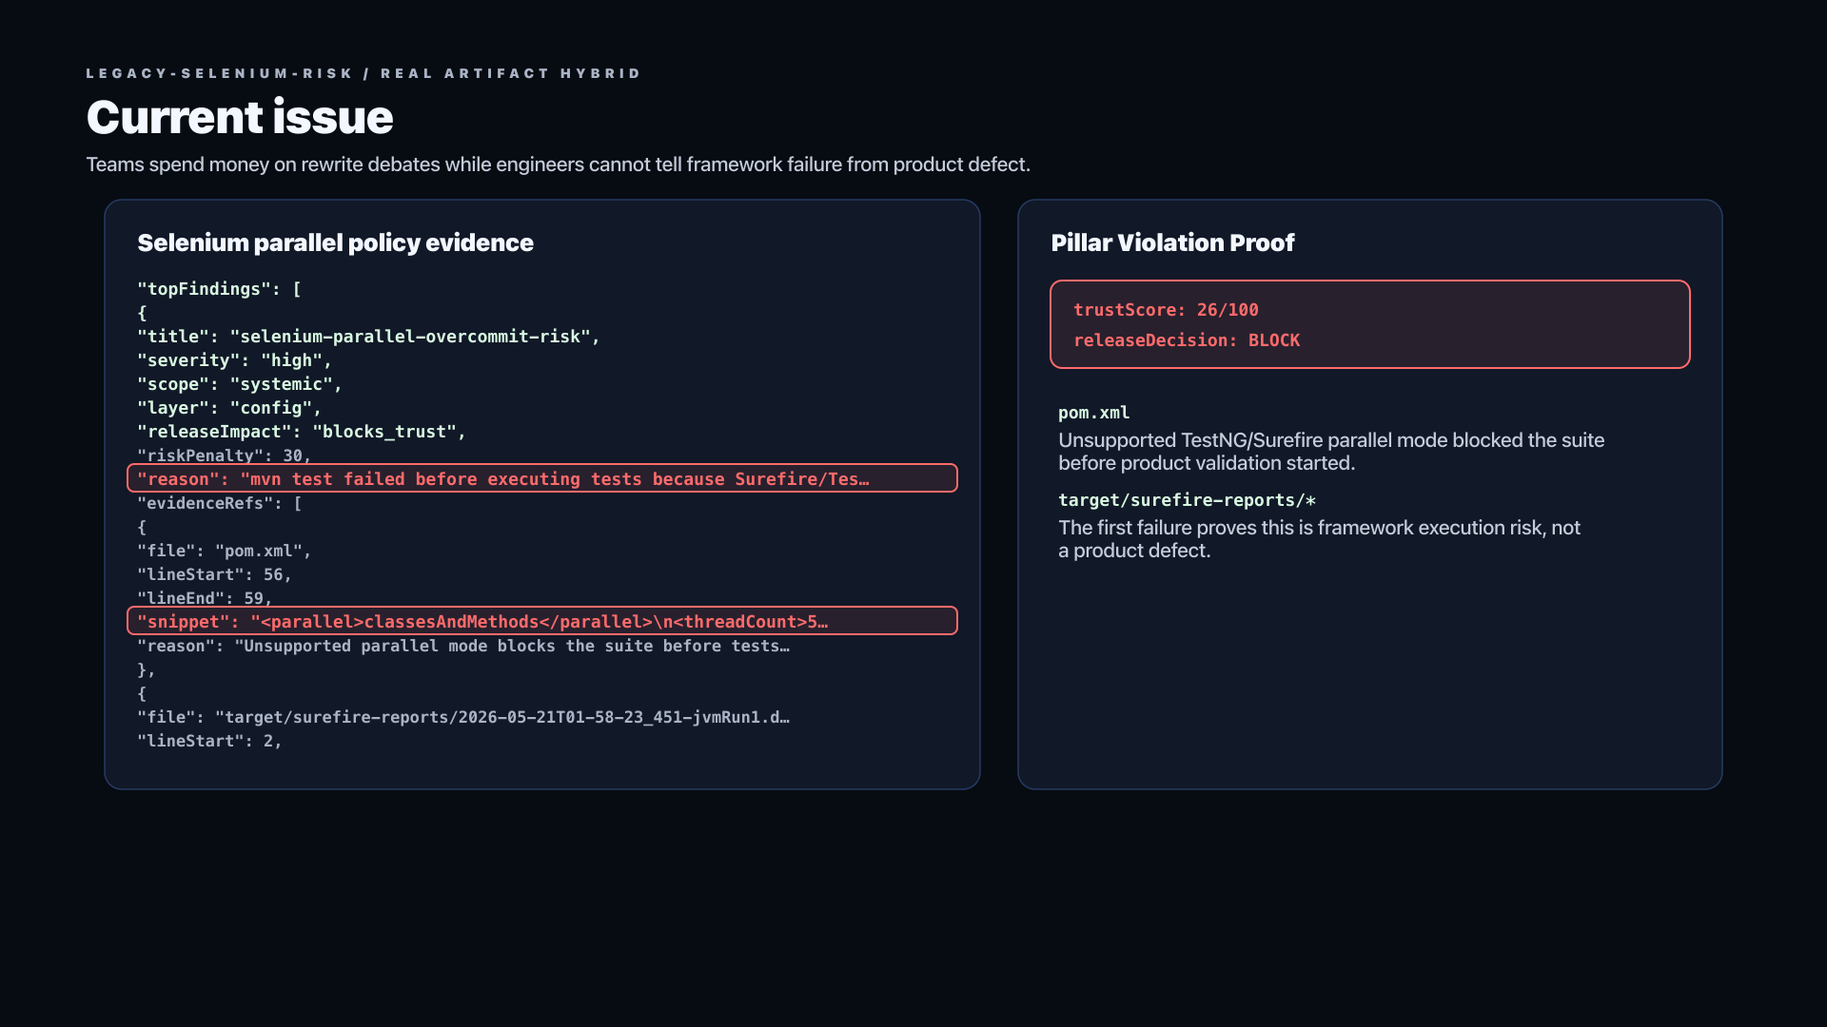The width and height of the screenshot is (1827, 1027).
Task: Click the "lineStart": 2 line
Action: (210, 741)
